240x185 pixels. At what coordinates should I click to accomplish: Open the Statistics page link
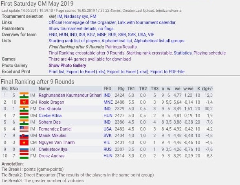coord(183,53)
